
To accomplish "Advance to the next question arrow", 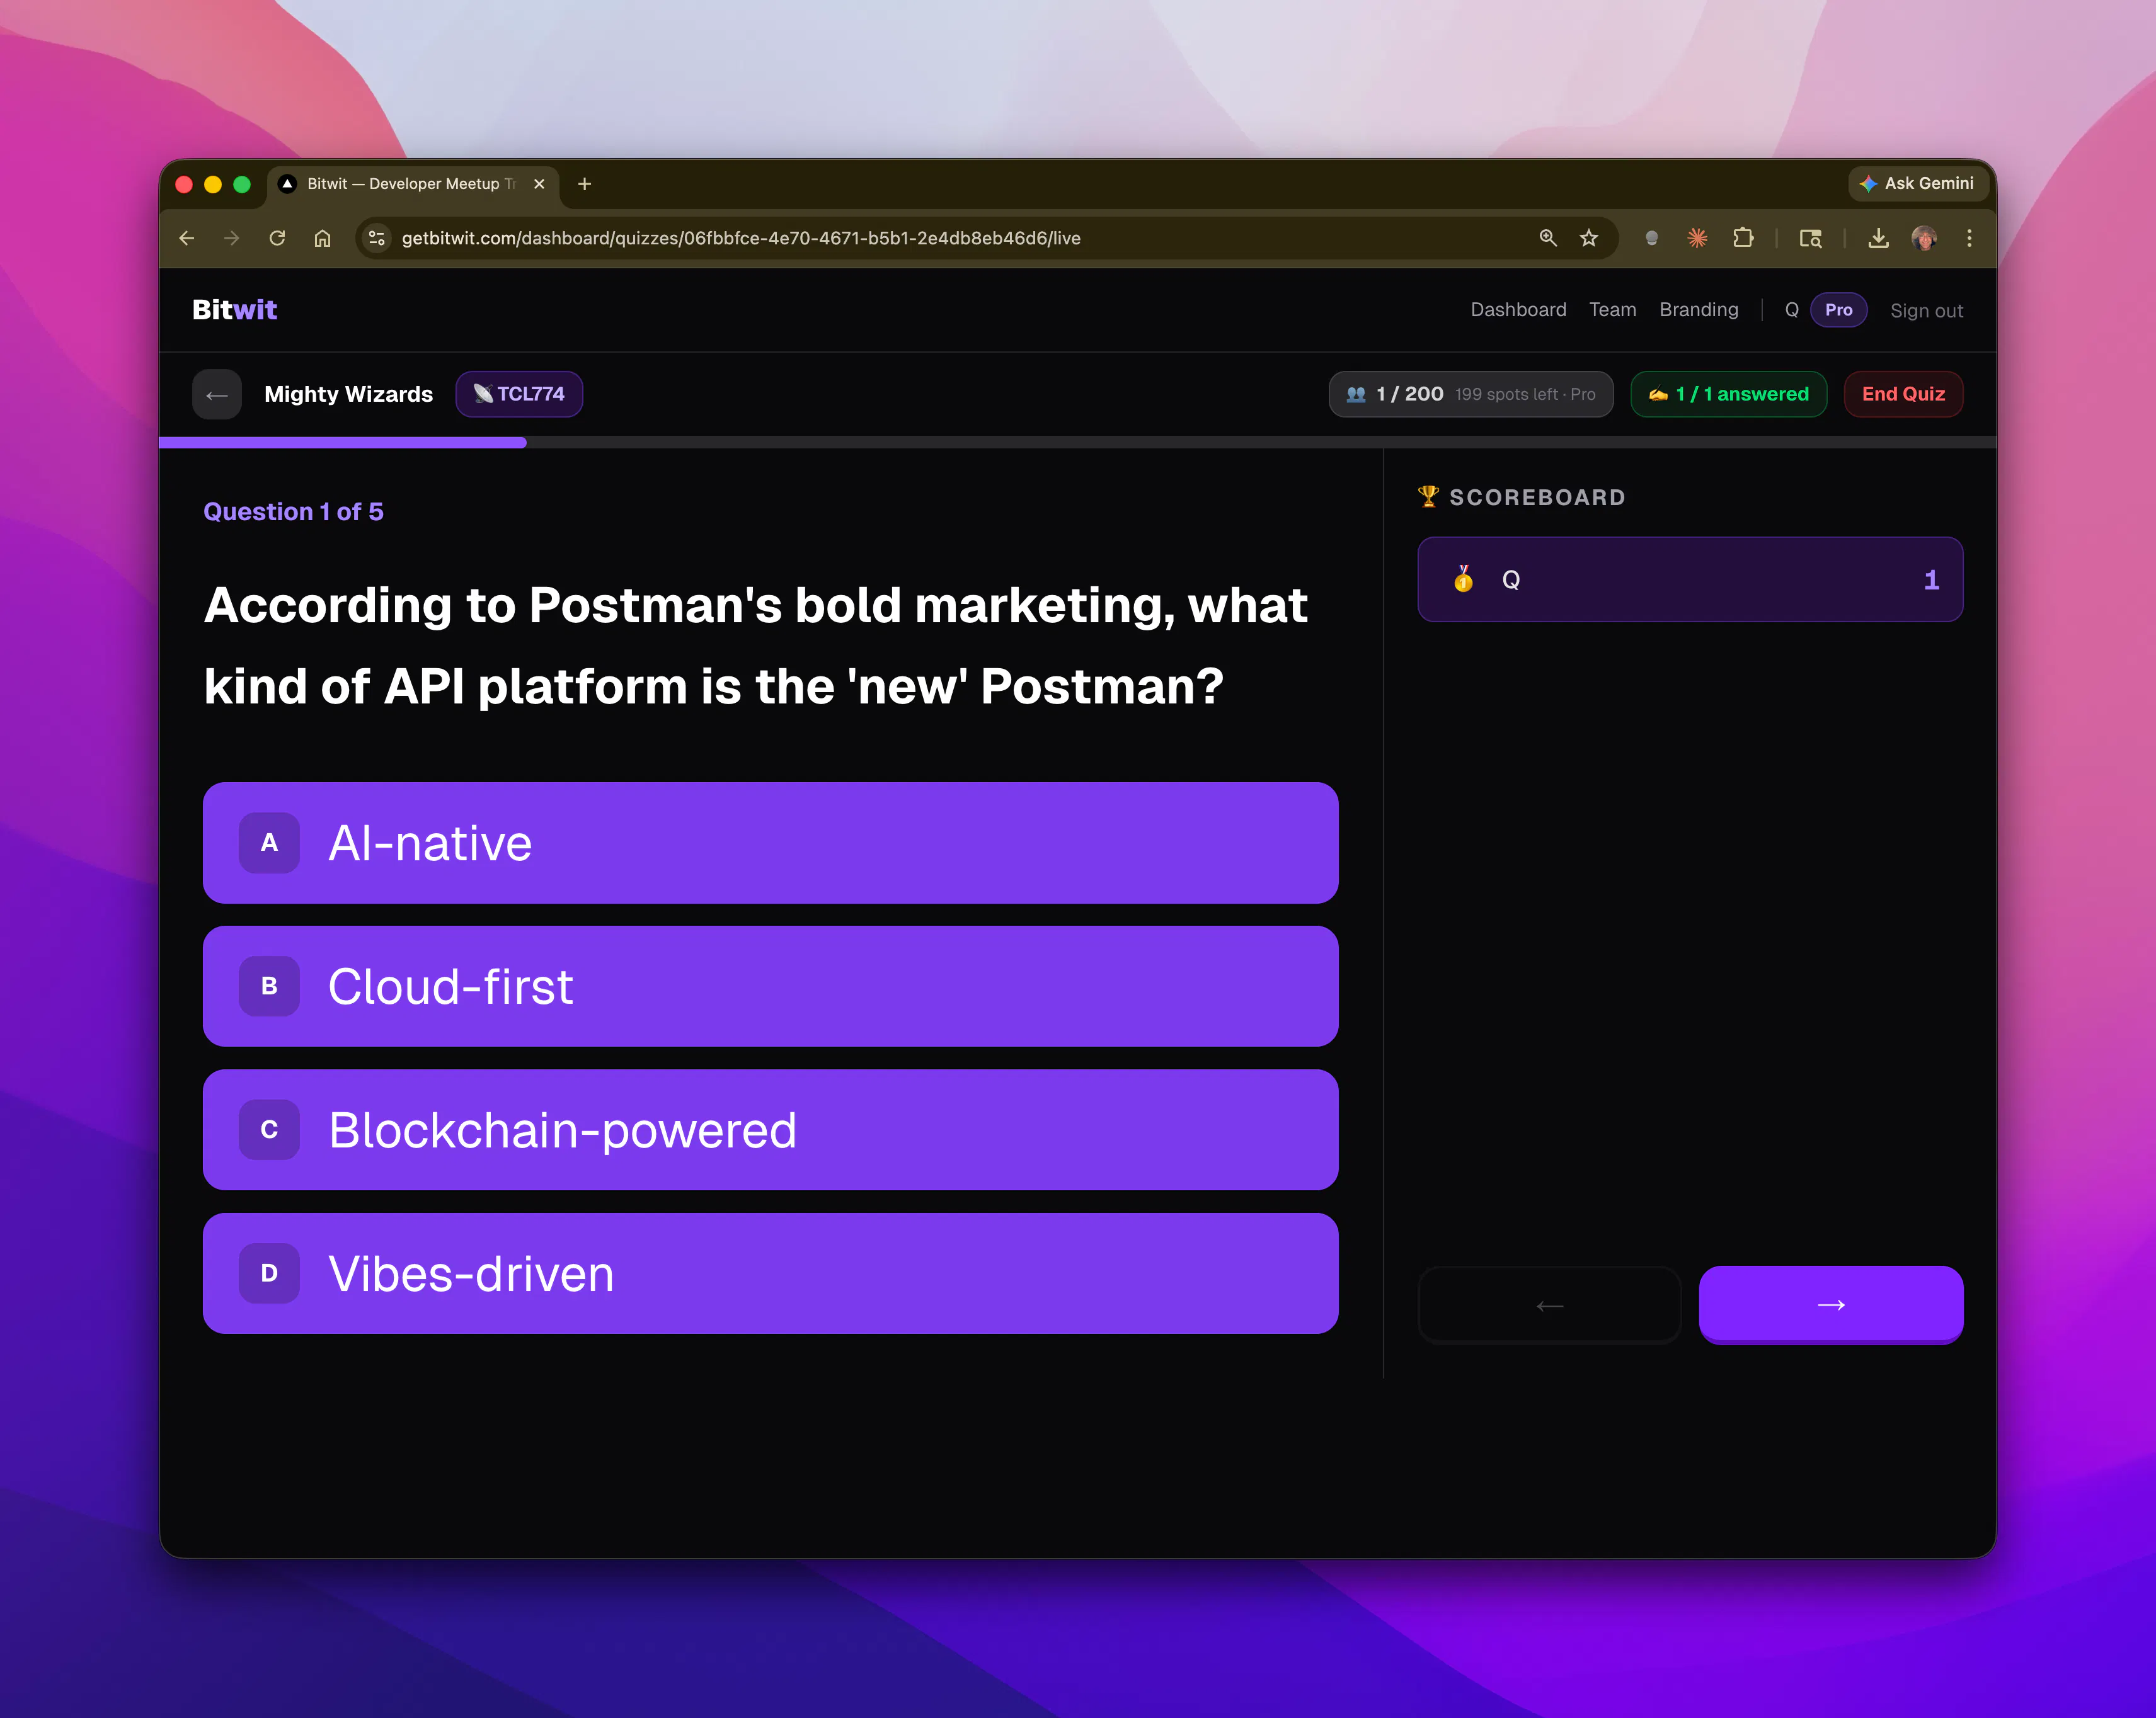I will coord(1831,1306).
